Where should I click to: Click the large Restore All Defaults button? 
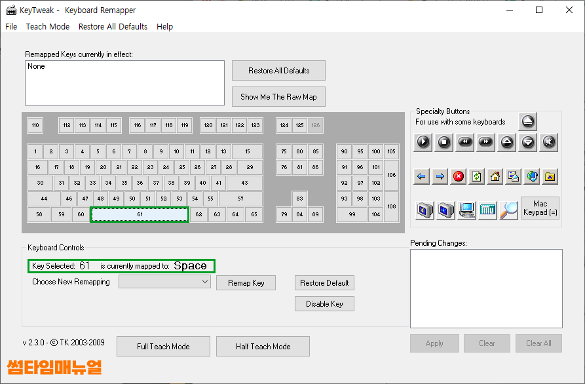point(278,71)
